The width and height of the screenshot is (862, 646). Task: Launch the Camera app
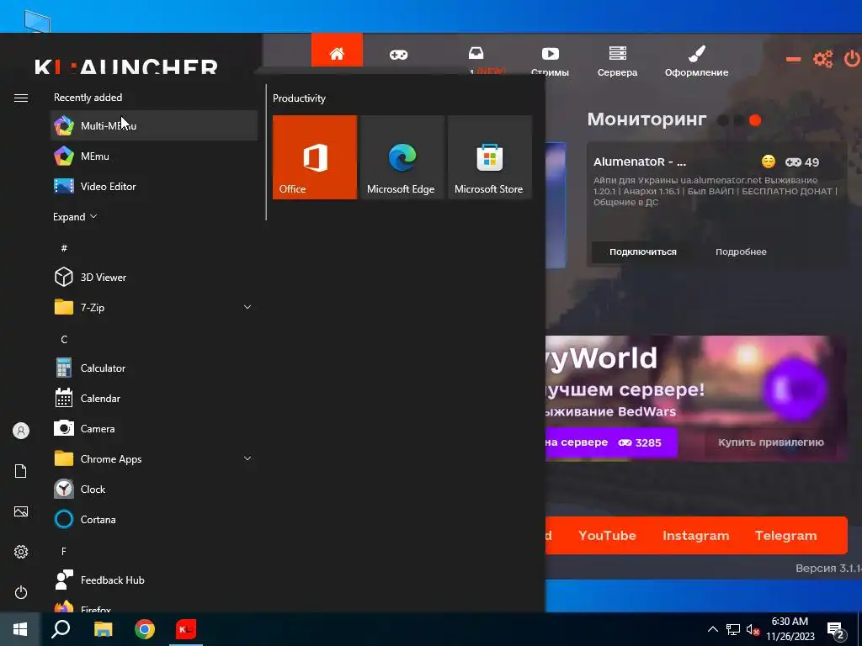coord(154,428)
